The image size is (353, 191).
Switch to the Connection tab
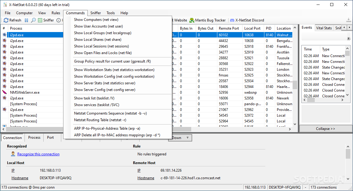tap(12, 138)
